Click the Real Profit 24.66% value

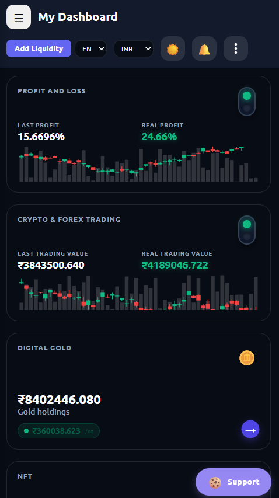pyautogui.click(x=159, y=137)
